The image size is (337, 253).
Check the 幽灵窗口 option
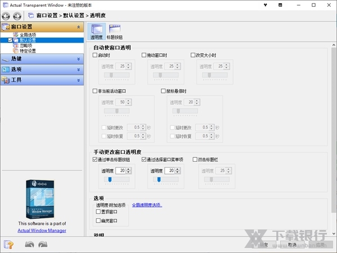[98, 221]
